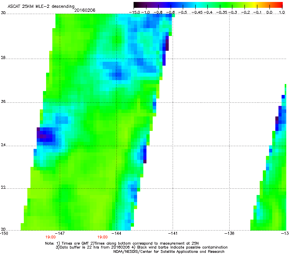Click note line about Times are GMT

click(x=122, y=243)
